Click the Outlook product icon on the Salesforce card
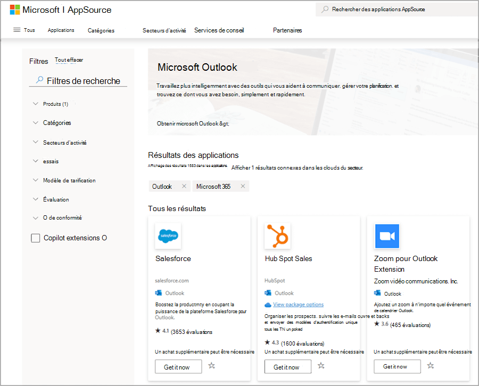Viewport: 479px width, 386px height. coord(158,293)
